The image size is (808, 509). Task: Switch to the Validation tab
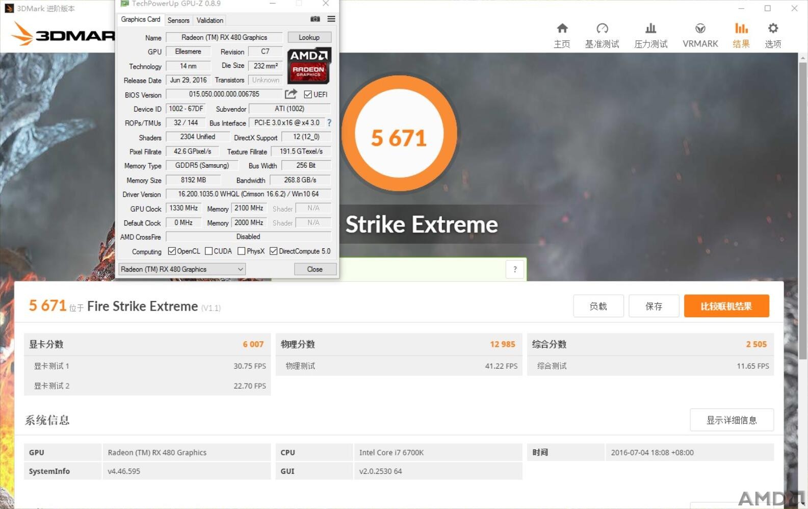(210, 20)
